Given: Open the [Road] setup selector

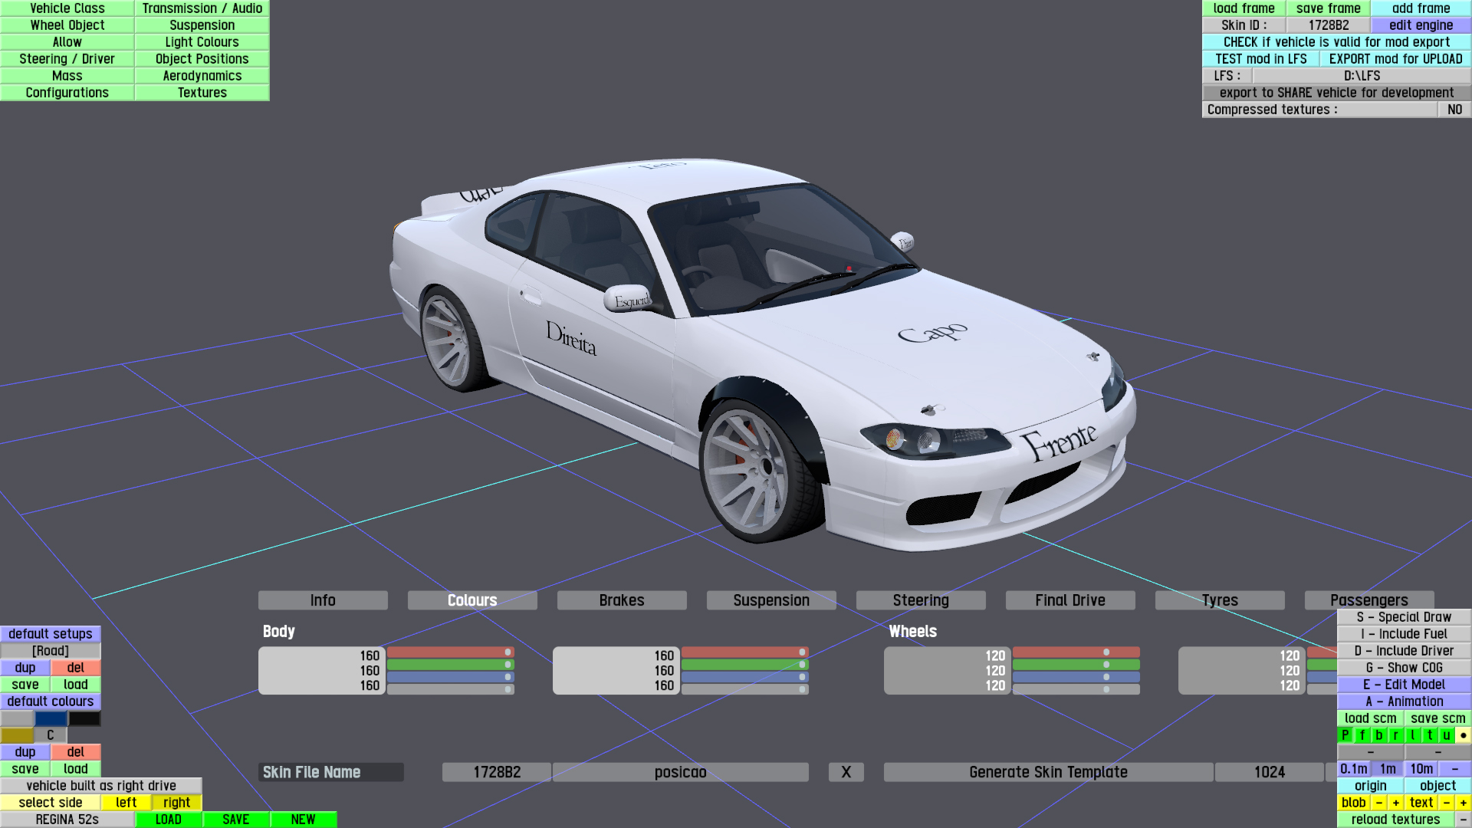Looking at the screenshot, I should coord(51,651).
